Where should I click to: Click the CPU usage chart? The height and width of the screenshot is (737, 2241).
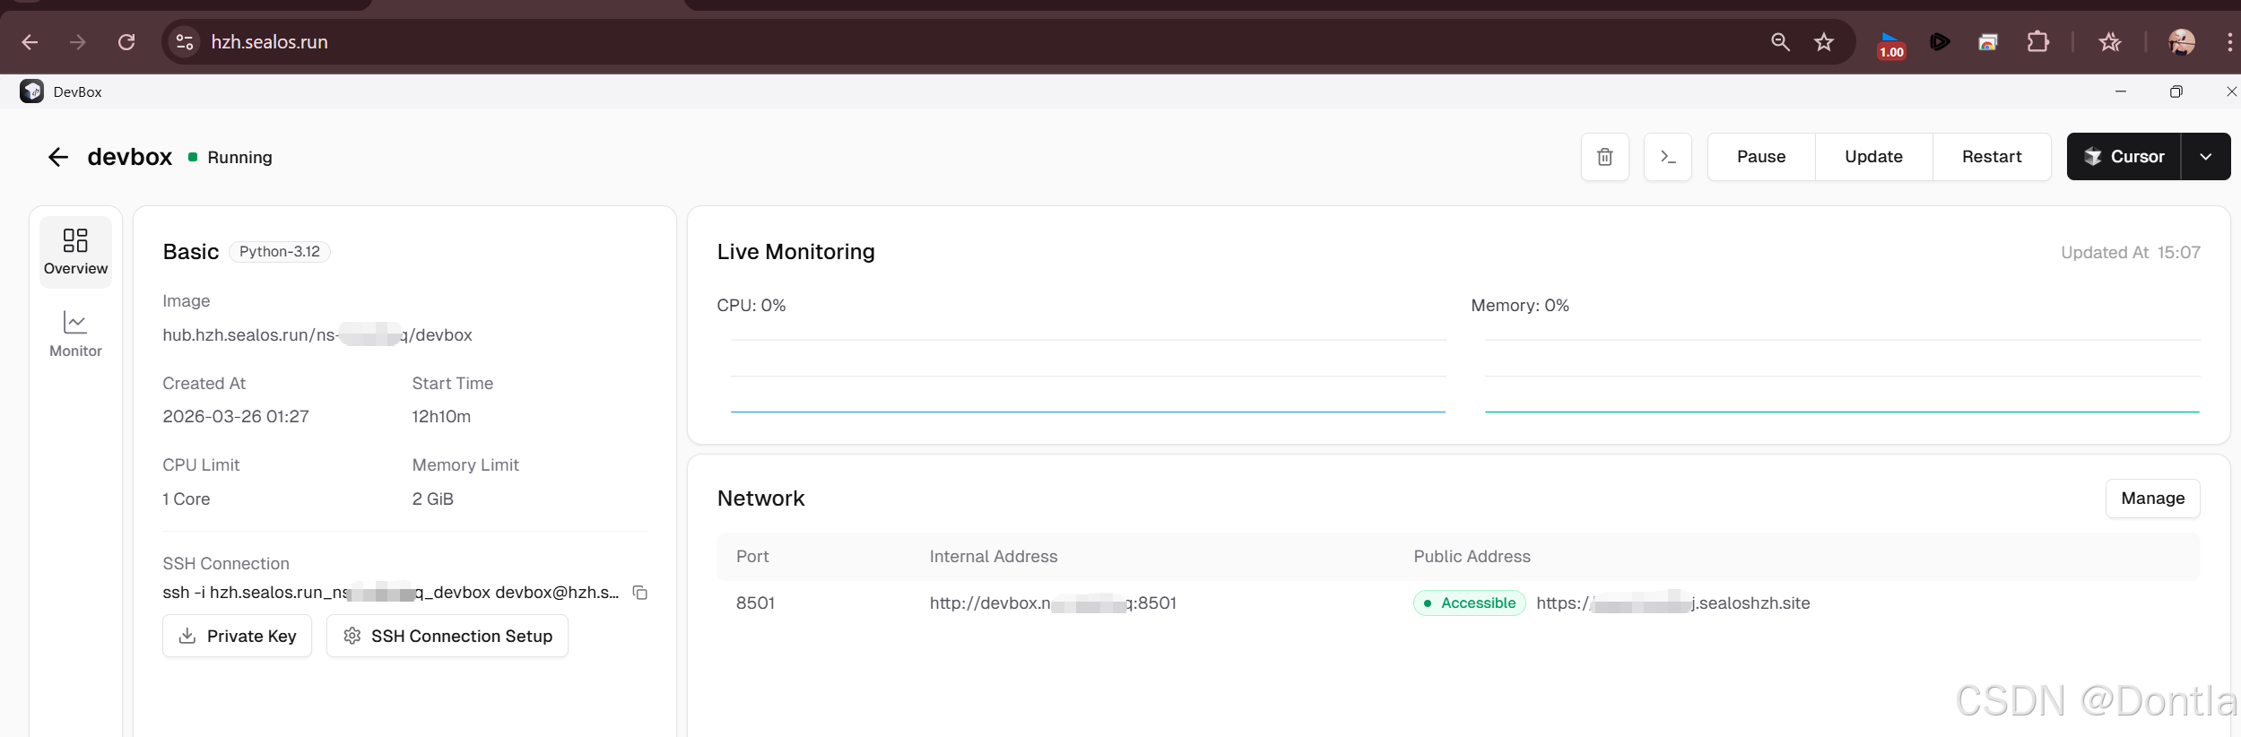(1088, 376)
